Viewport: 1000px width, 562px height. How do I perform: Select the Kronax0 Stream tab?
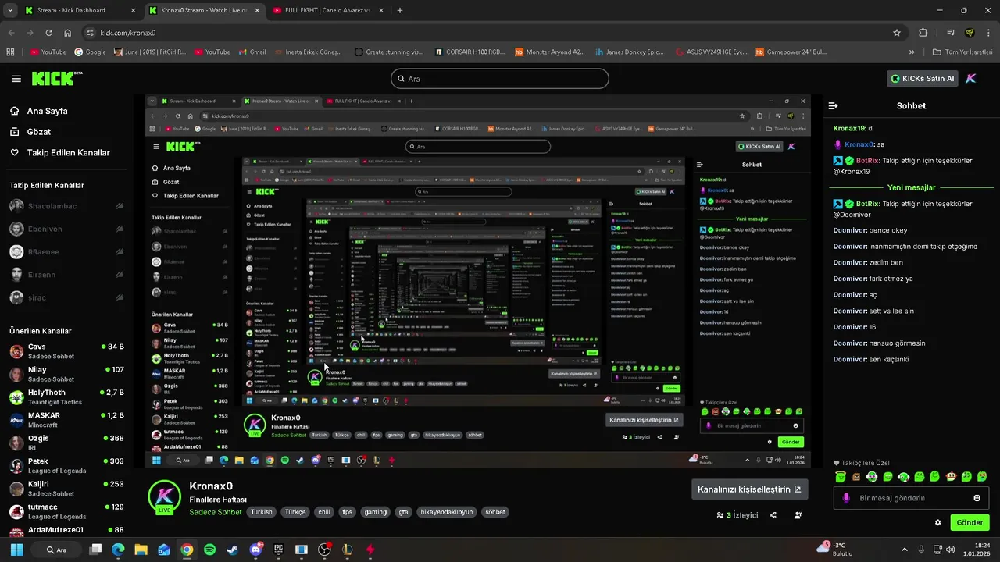204,11
